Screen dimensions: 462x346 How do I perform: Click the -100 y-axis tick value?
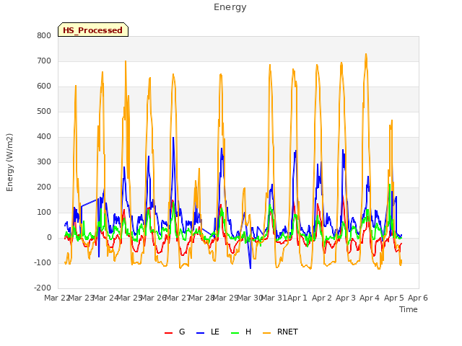pyautogui.click(x=43, y=262)
